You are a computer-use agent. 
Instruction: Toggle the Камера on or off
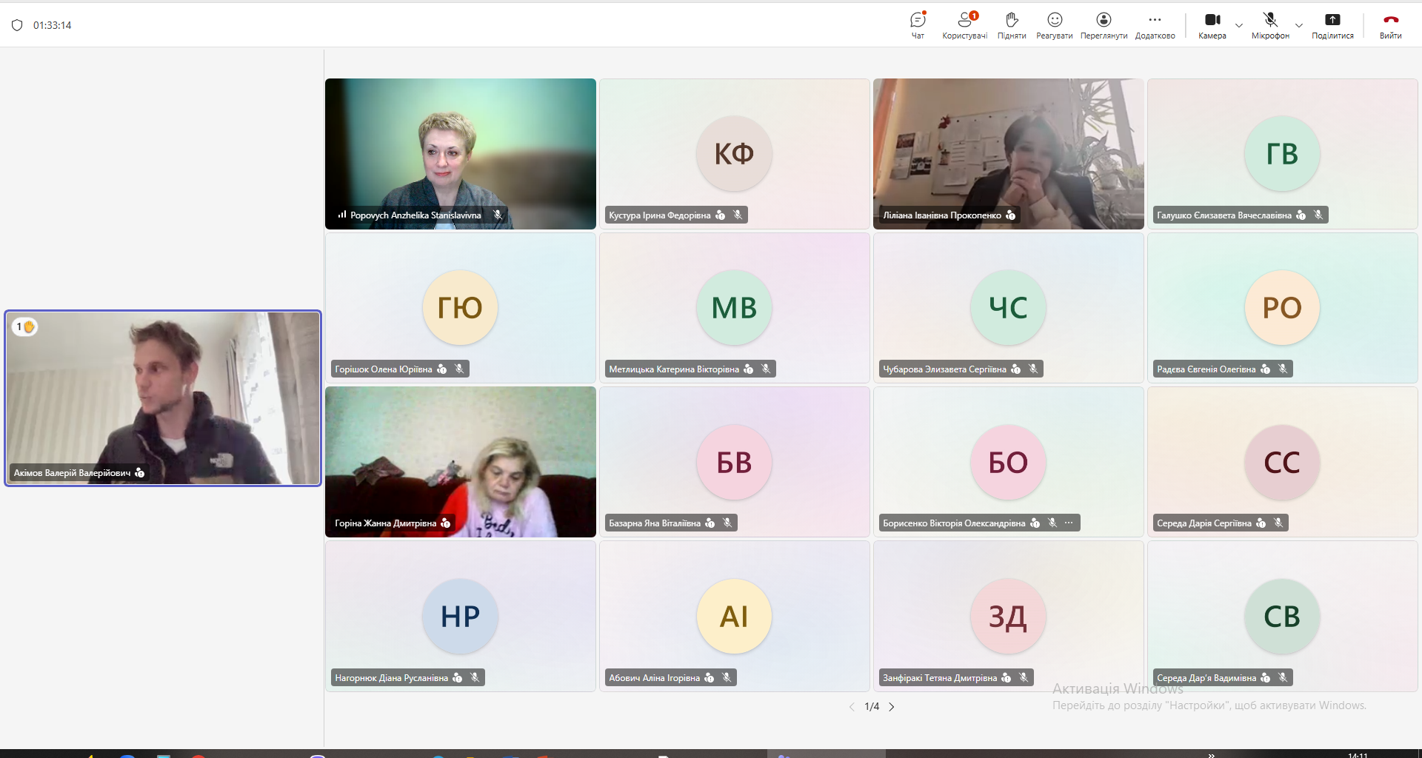pyautogui.click(x=1212, y=24)
